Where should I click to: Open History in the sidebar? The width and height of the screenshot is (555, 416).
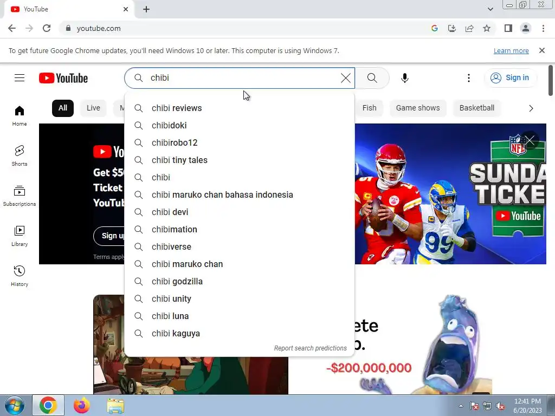(20, 276)
